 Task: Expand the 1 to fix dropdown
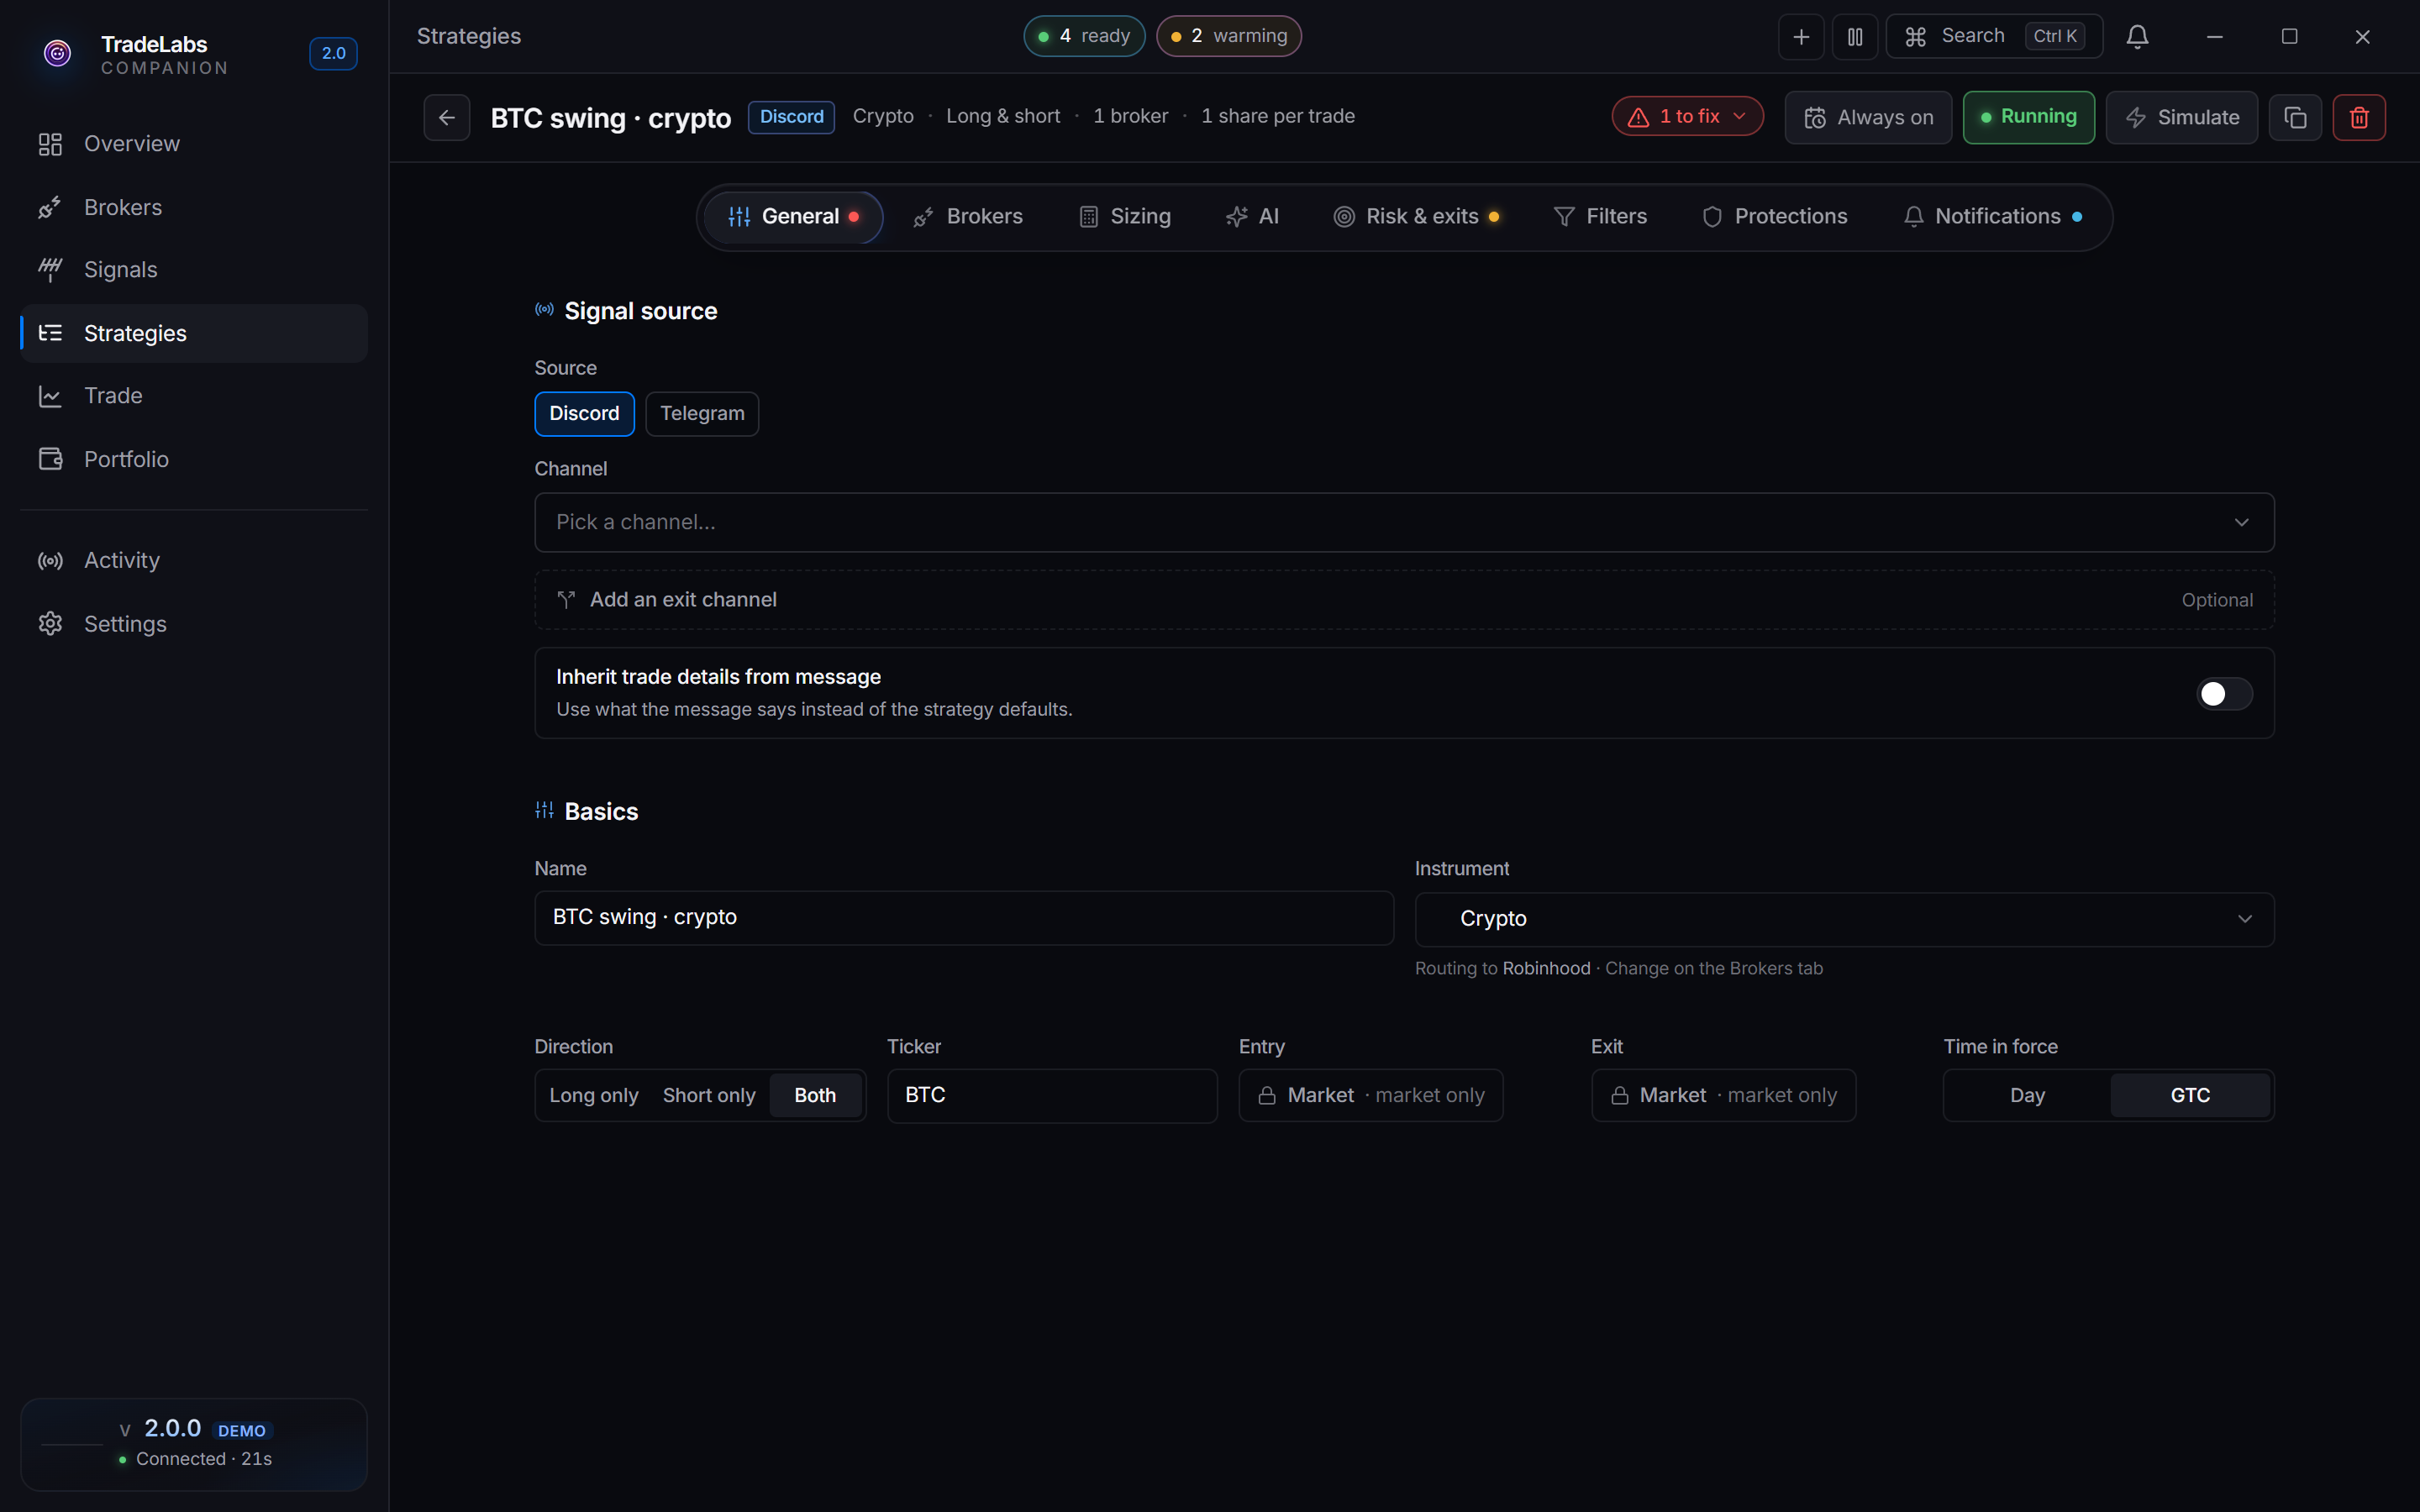(x=1687, y=117)
